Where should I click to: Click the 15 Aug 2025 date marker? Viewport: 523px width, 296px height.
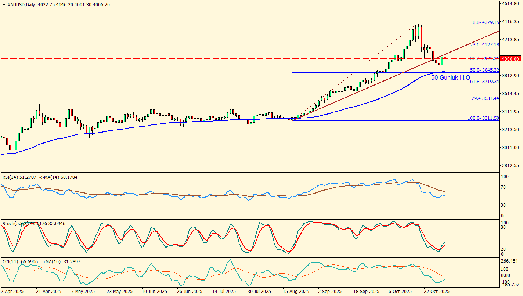coord(296,292)
